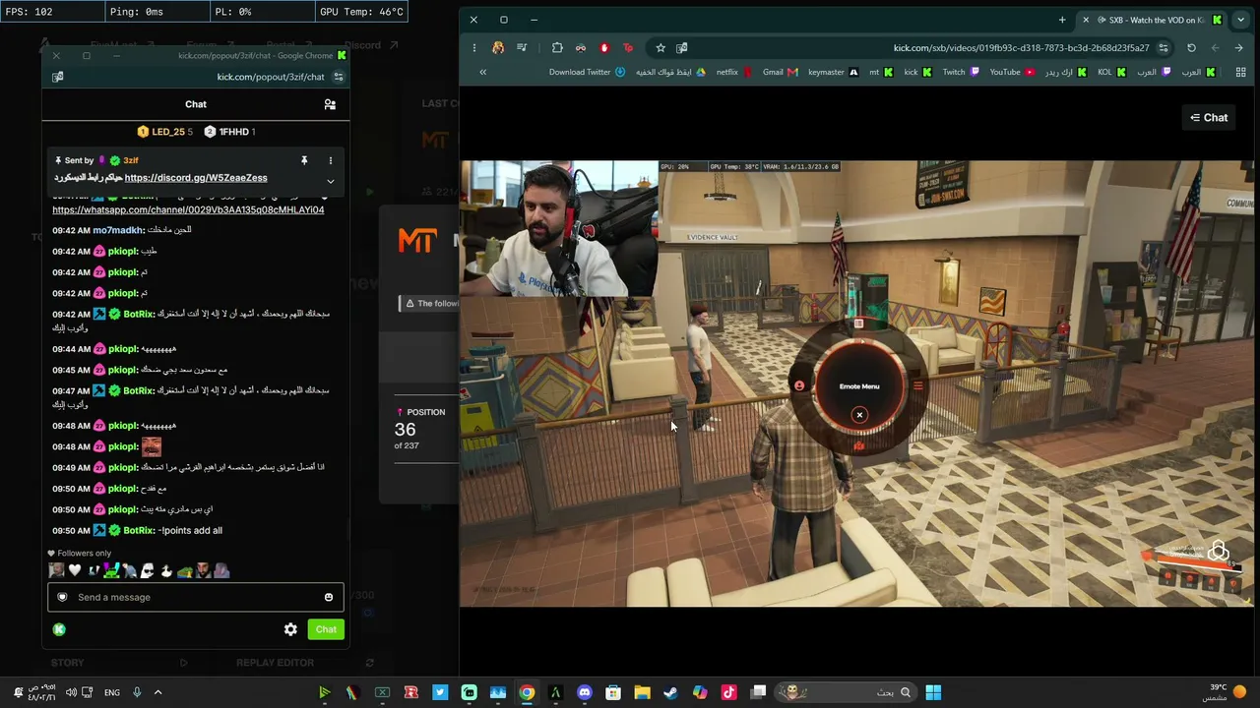1260x708 pixels.
Task: Show hidden bookmarks with double chevron
Action: [482, 72]
